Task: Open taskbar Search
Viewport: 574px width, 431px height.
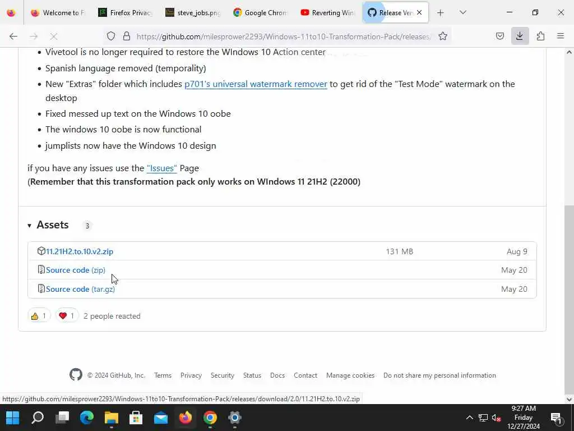Action: click(x=38, y=418)
